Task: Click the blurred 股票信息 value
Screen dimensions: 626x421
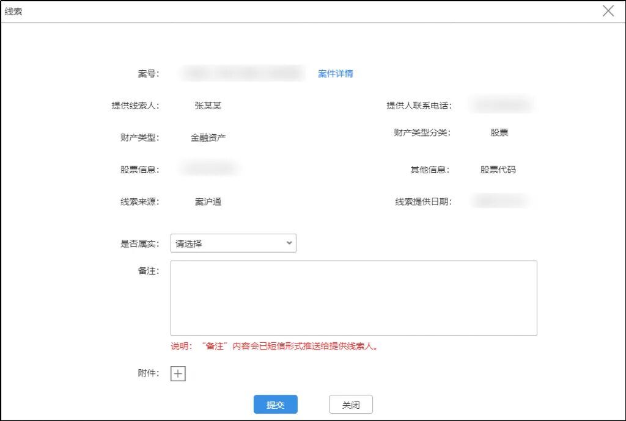Action: point(208,168)
